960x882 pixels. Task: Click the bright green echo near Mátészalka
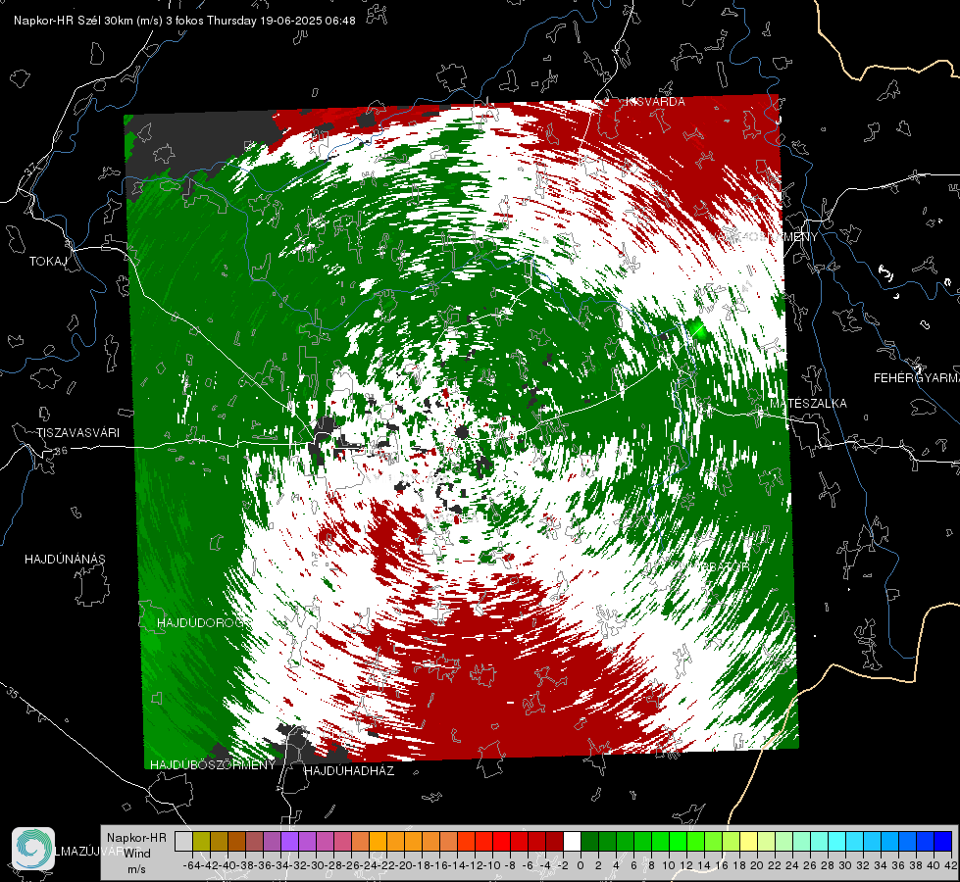point(697,329)
